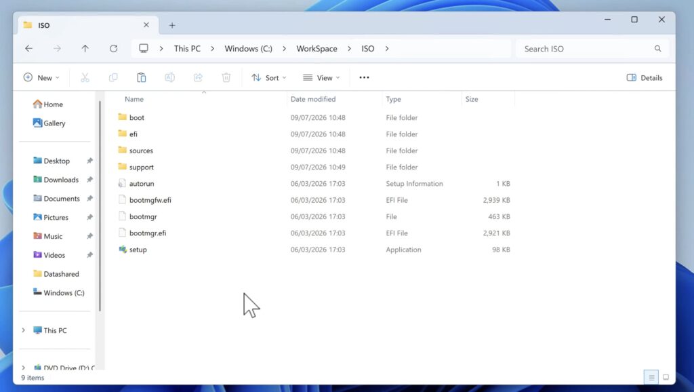Open Datashared folder in sidebar

coord(56,274)
